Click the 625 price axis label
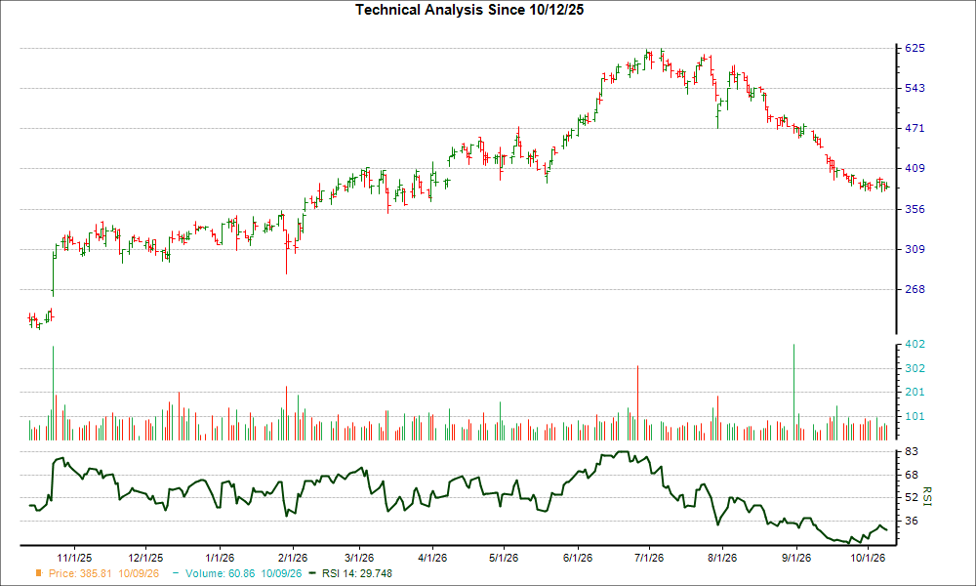Viewport: 976px width, 586px height. pyautogui.click(x=915, y=48)
